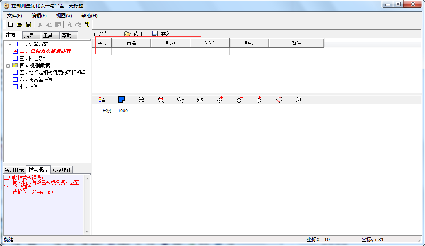The width and height of the screenshot is (425, 246).
Task: Click the 点名 cell in row 1
Action: 131,51
